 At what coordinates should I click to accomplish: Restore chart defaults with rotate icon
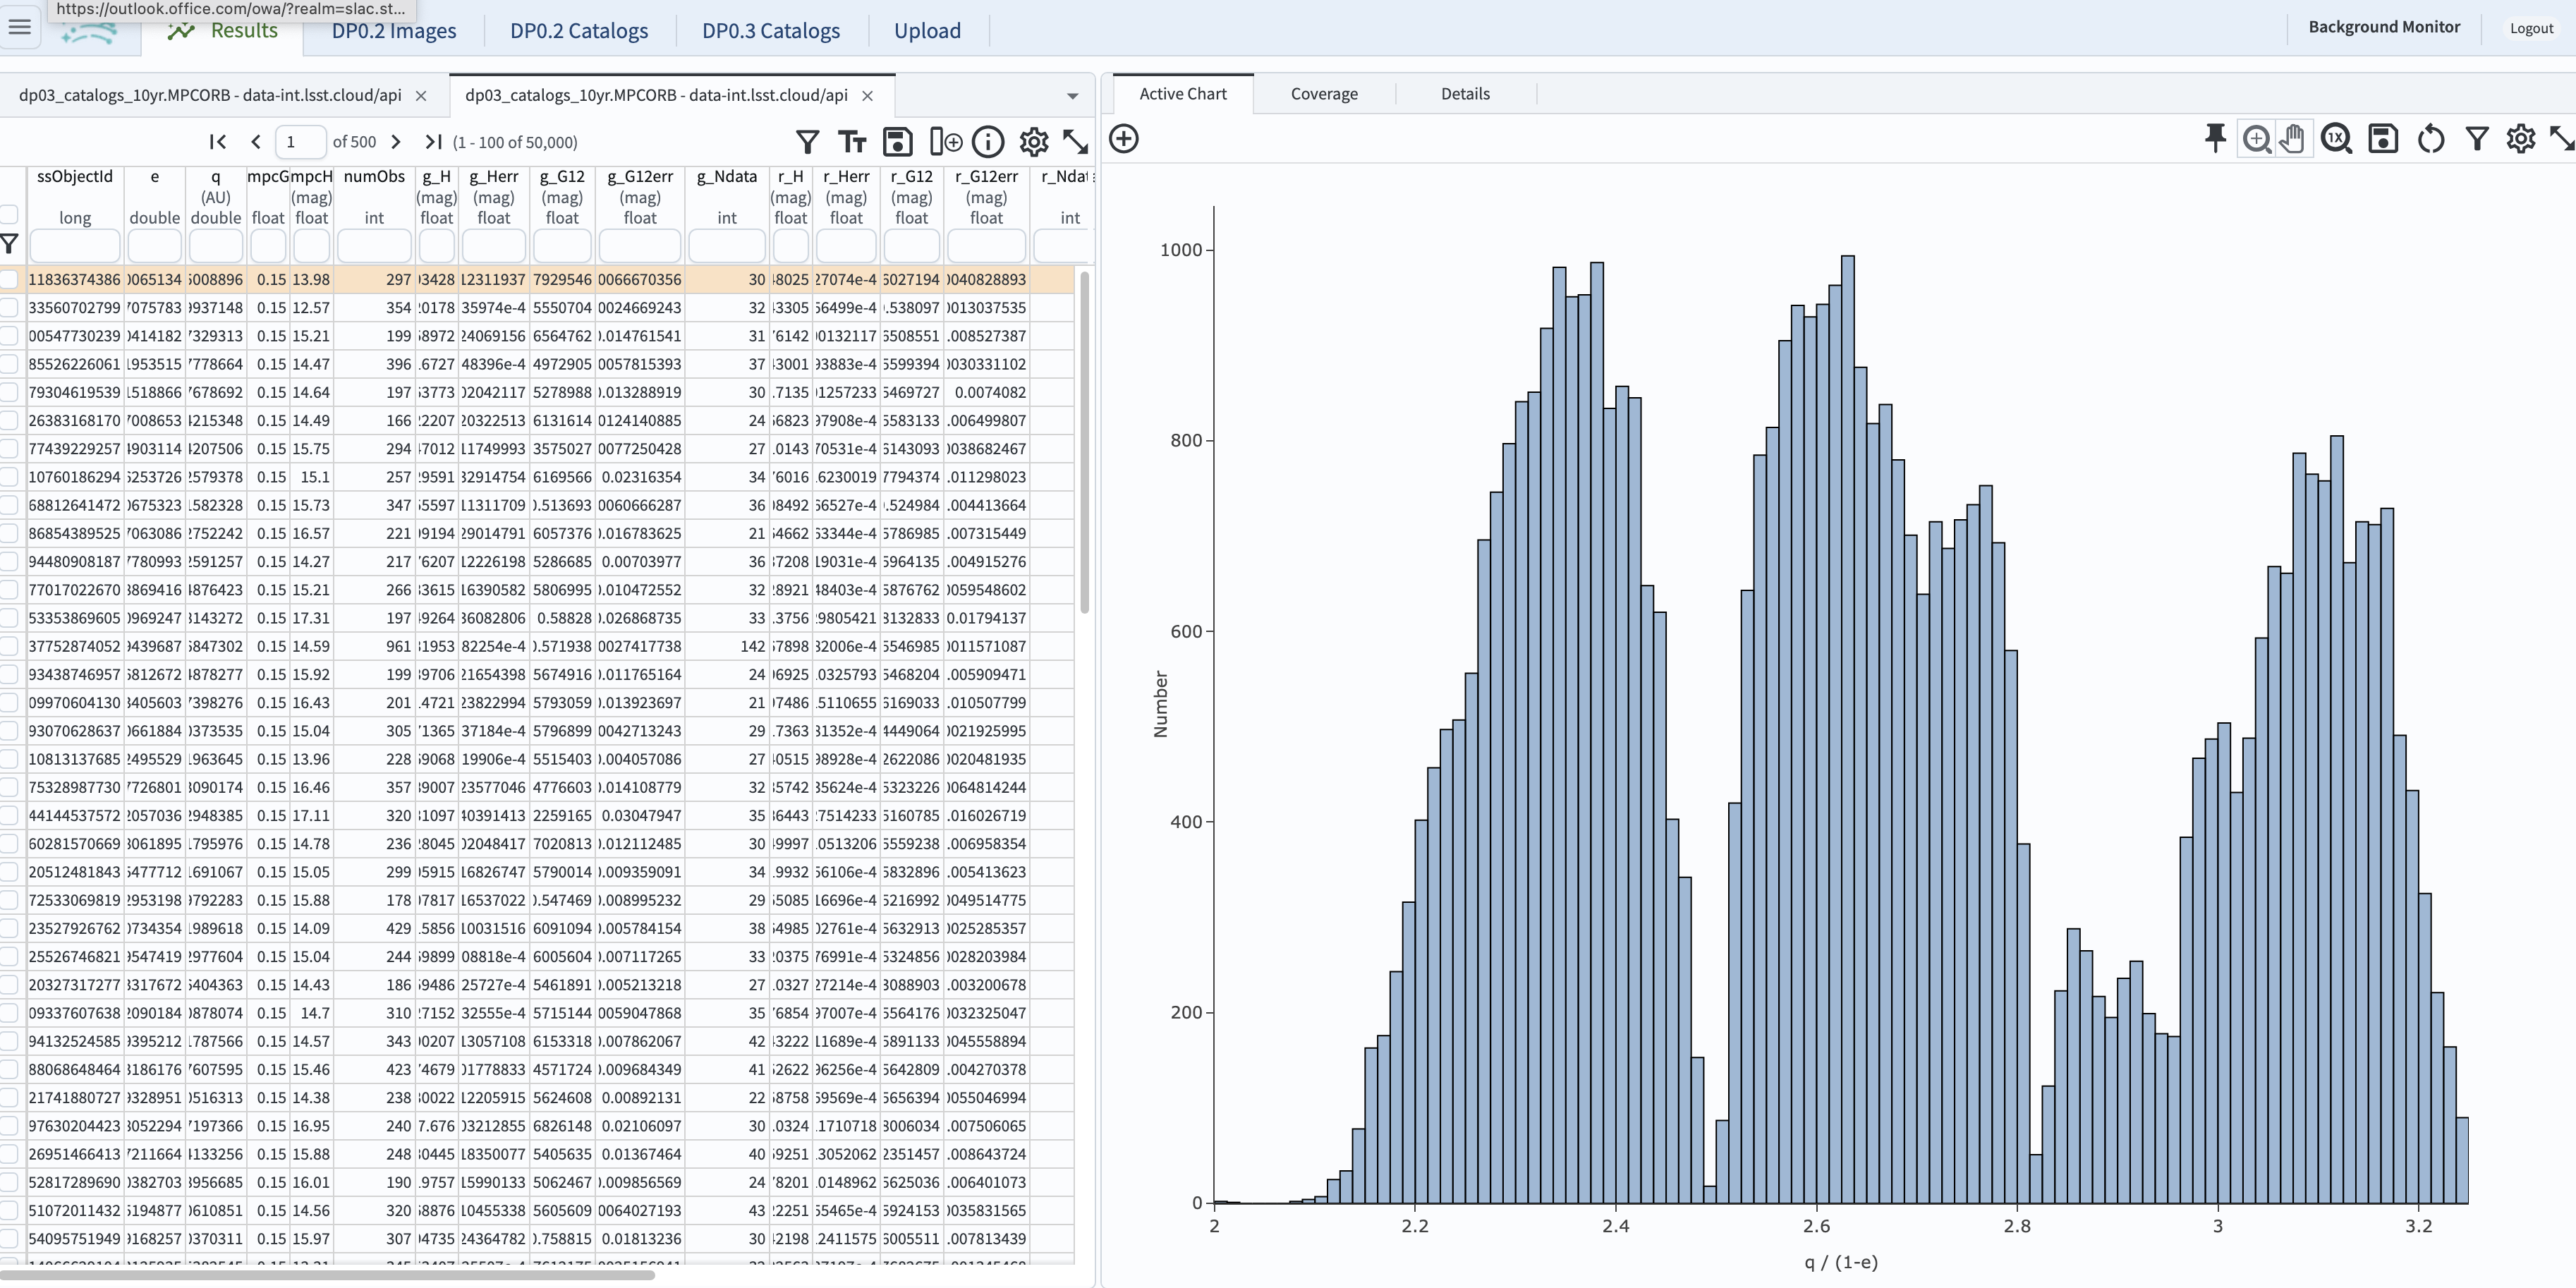(x=2431, y=138)
